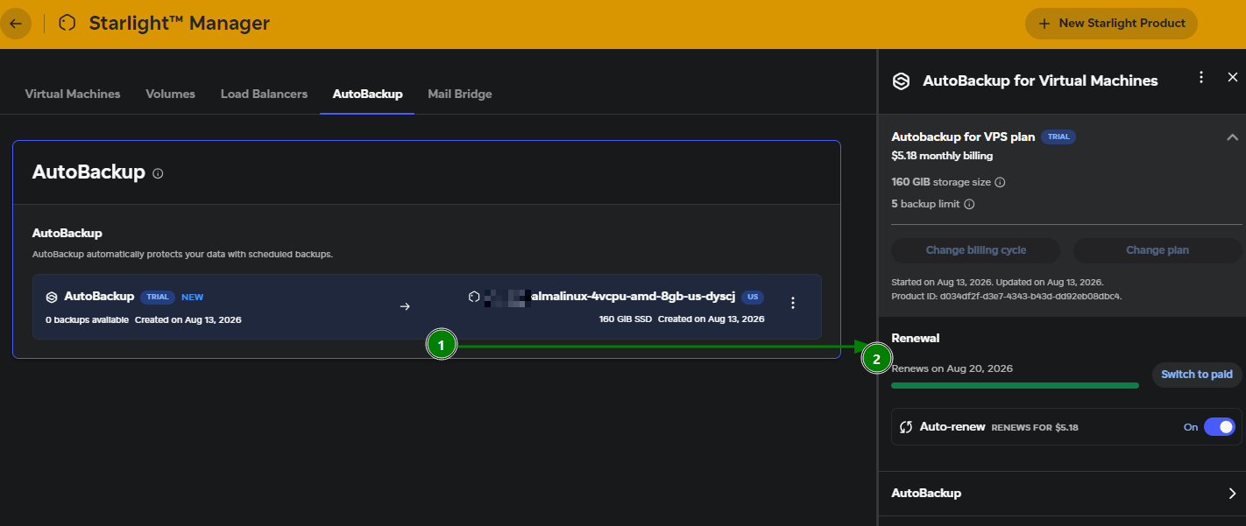Image resolution: width=1246 pixels, height=526 pixels.
Task: Click the AutoBackup row stack icon
Action: pos(52,298)
